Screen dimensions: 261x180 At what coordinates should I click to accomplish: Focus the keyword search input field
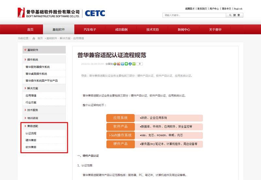point(194,15)
